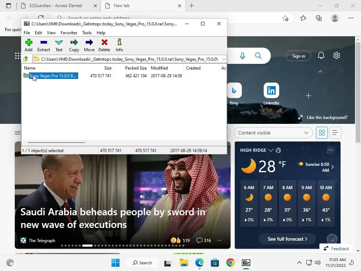Open Edge tab actions menu icon
361x271 pixels.
[8, 6]
